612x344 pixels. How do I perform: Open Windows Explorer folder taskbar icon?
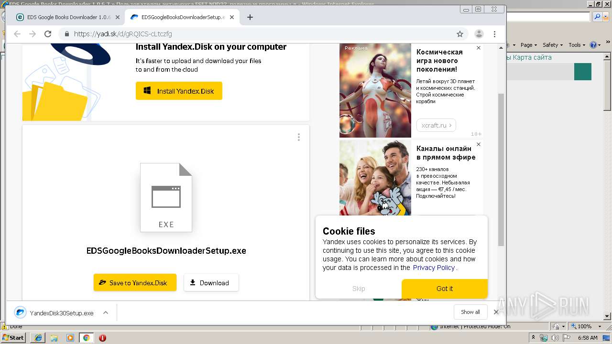(54, 338)
